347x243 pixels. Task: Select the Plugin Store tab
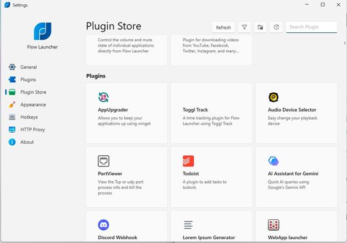33,92
